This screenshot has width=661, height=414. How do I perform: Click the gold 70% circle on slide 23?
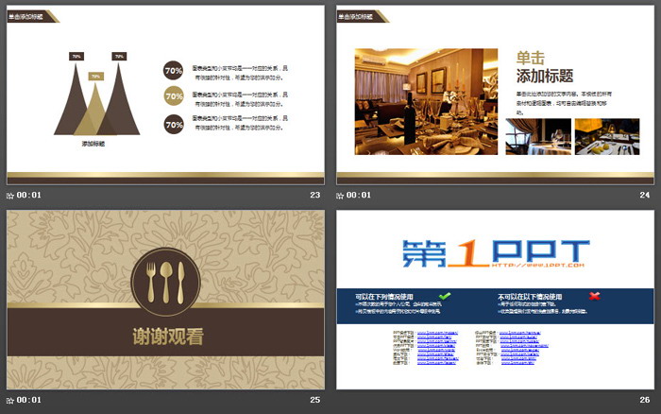point(174,95)
